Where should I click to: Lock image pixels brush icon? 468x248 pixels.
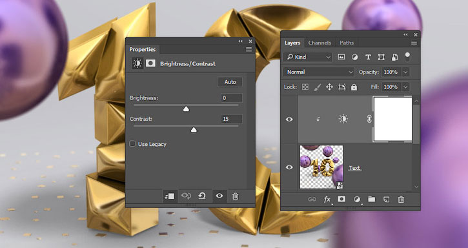318,87
